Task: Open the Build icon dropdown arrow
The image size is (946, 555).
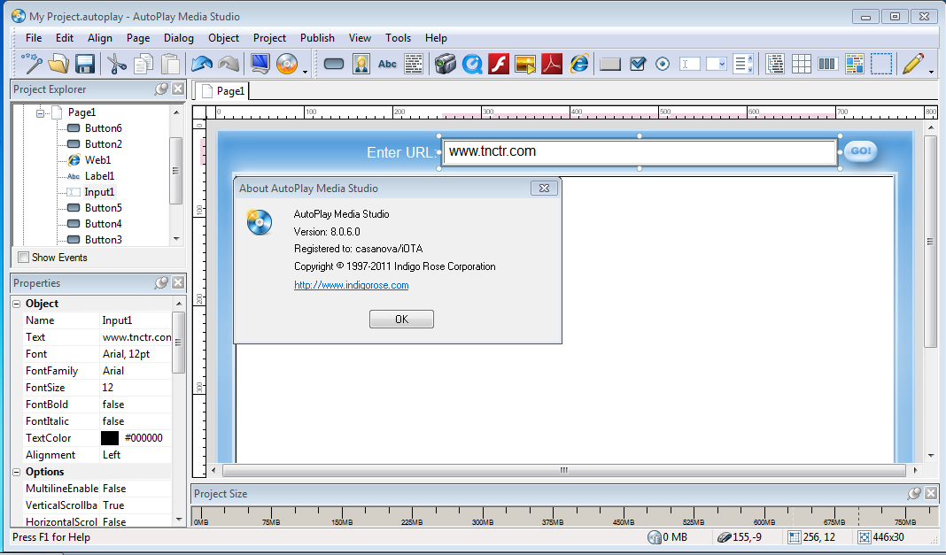Action: tap(306, 72)
